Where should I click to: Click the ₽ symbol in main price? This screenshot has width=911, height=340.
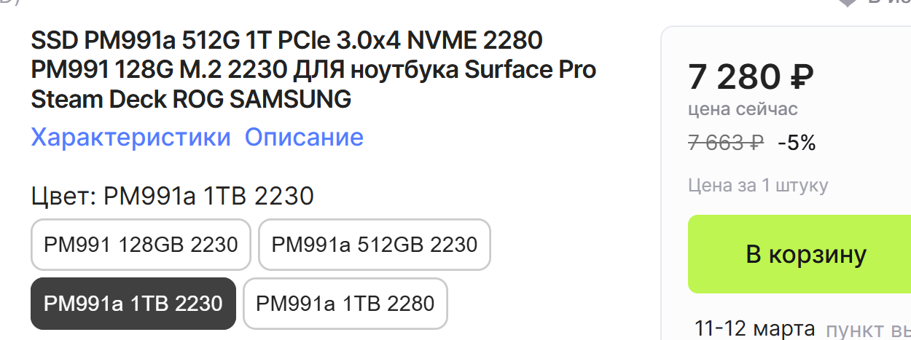(801, 76)
